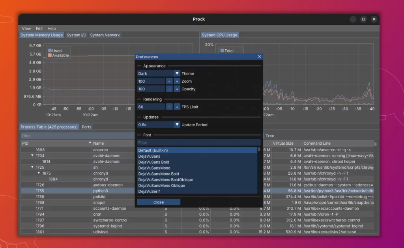This screenshot has height=248, width=404.
Task: Switch to System I/O tab
Action: 76,35
